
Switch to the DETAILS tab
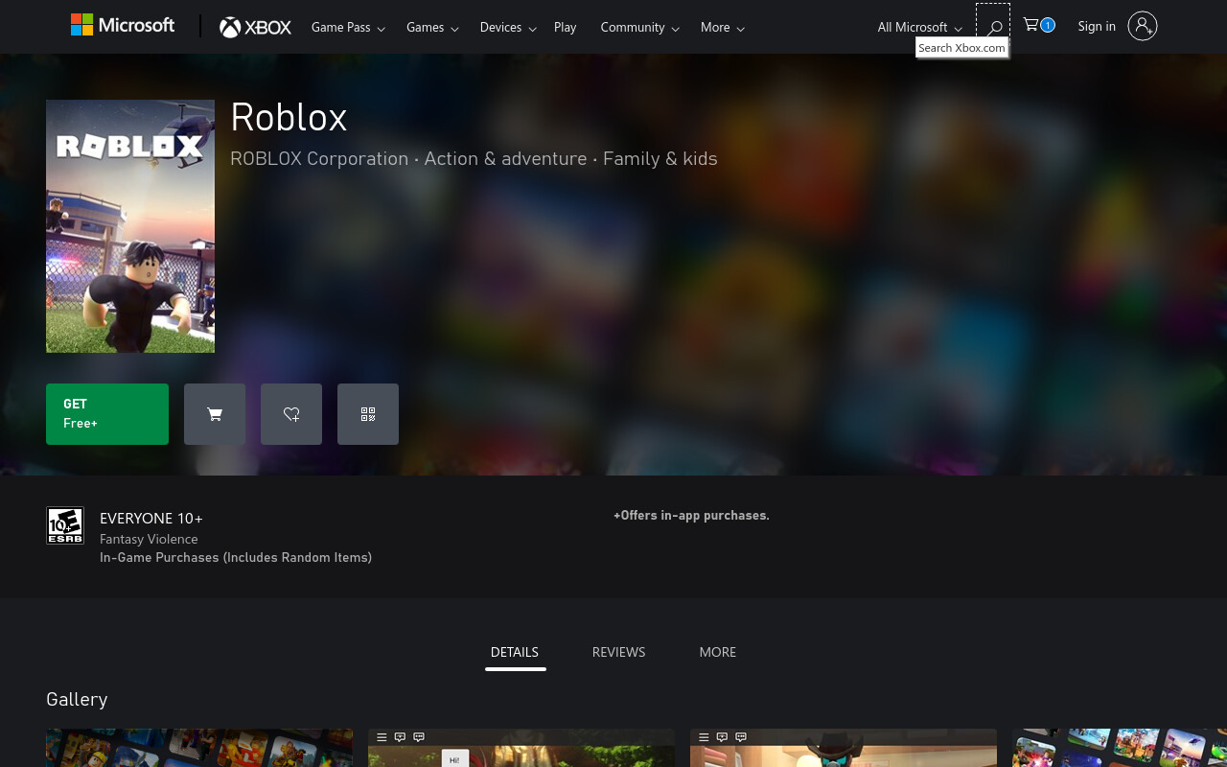(515, 652)
